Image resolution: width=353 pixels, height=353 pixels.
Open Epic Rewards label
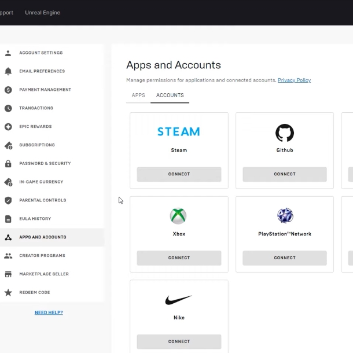[x=35, y=127]
